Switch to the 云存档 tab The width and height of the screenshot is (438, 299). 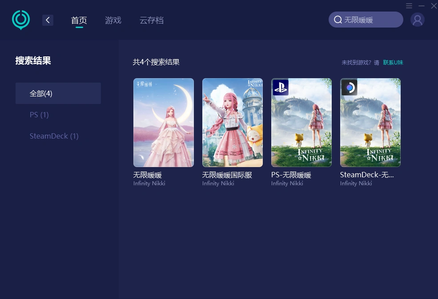coord(151,20)
